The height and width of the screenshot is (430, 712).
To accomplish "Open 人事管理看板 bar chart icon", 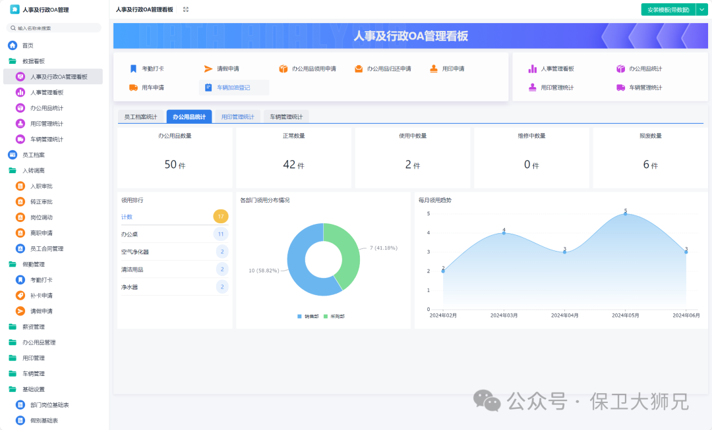I will click(533, 68).
